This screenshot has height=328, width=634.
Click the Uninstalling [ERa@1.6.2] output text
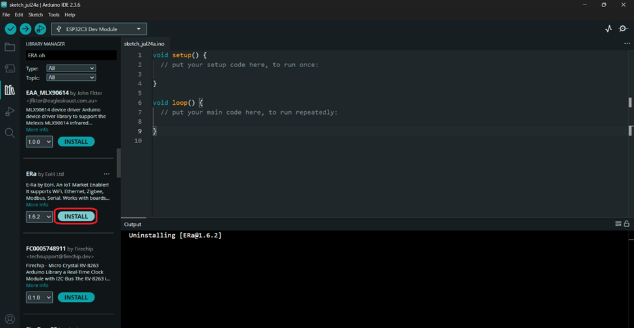point(175,236)
